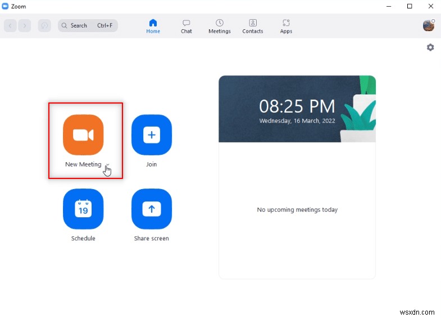Screen dimensions: 441x318
Task: Click the history clock icon beside Search
Action: 44,25
